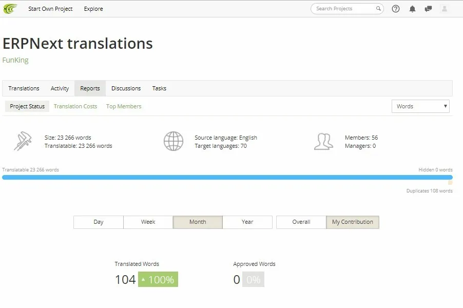This screenshot has width=463, height=308.
Task: Click the 'Size: 23 266 words' text
Action: click(68, 138)
